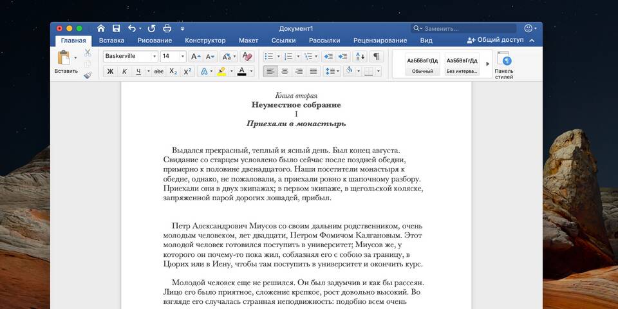Click the Заменить search field
This screenshot has width=618, height=309.
464,28
